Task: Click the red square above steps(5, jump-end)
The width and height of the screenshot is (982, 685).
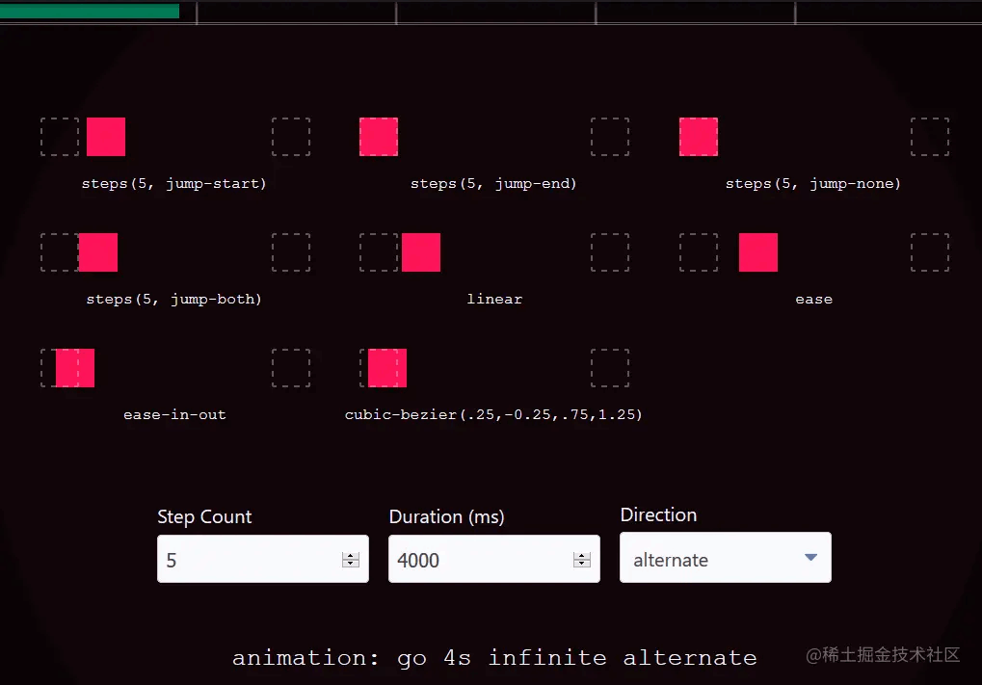Action: 379,137
